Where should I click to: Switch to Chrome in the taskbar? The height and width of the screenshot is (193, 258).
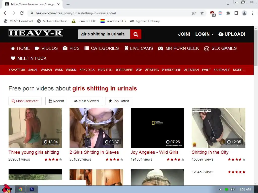point(21,189)
